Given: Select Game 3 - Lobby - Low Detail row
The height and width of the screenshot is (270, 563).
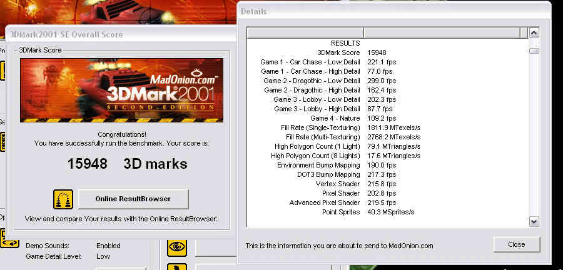Looking at the screenshot, I should (x=387, y=99).
